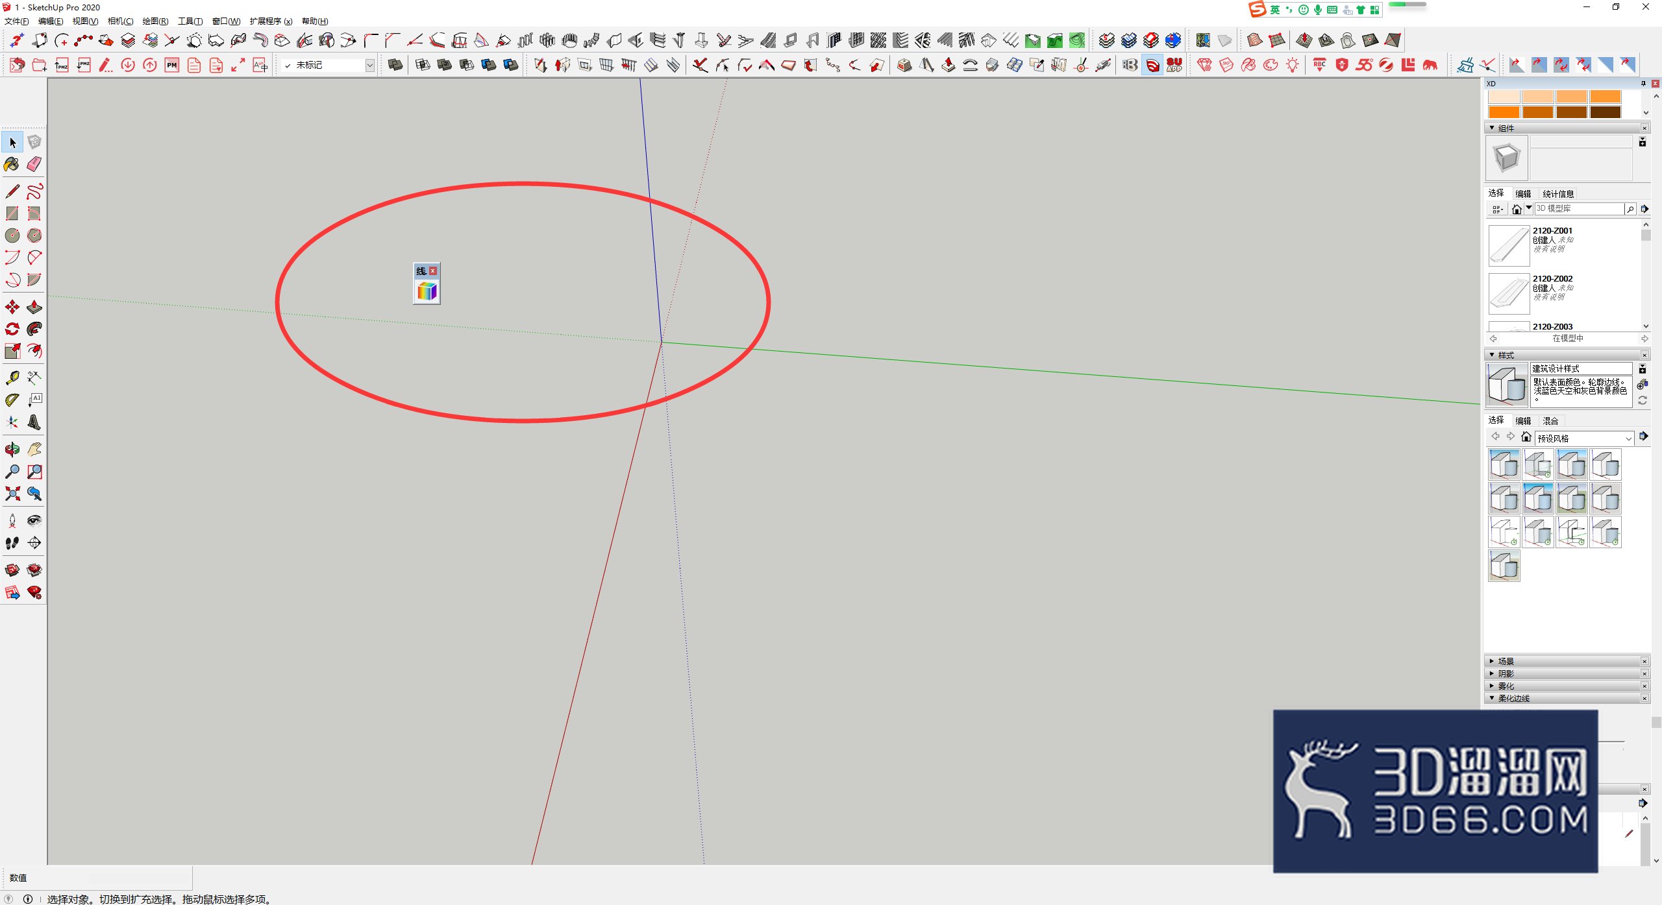Click the 建筑设计样式 style name field
The width and height of the screenshot is (1662, 905).
(1581, 368)
